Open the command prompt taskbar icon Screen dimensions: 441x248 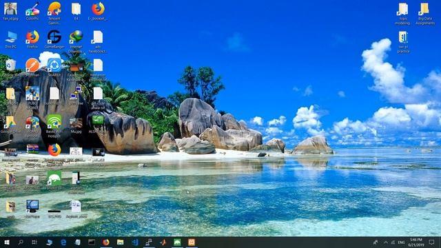(x=92, y=242)
